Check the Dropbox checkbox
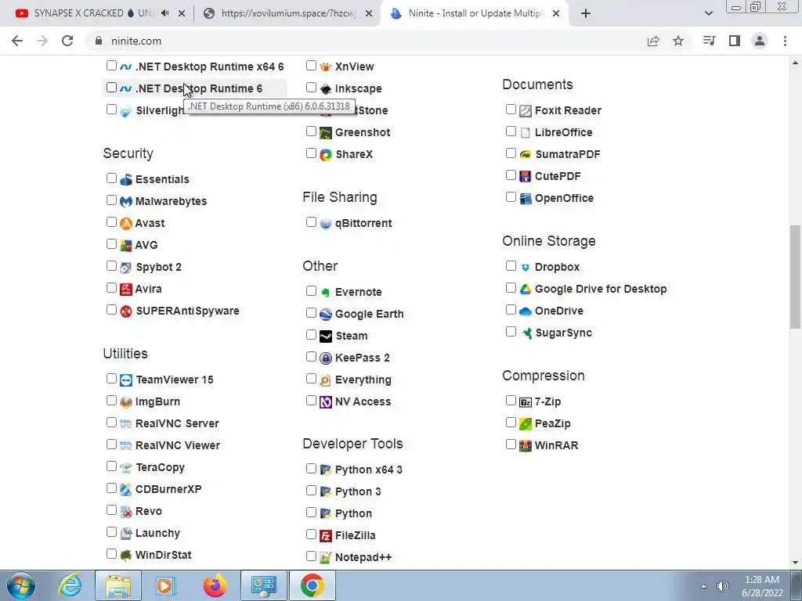This screenshot has height=601, width=802. coord(511,266)
